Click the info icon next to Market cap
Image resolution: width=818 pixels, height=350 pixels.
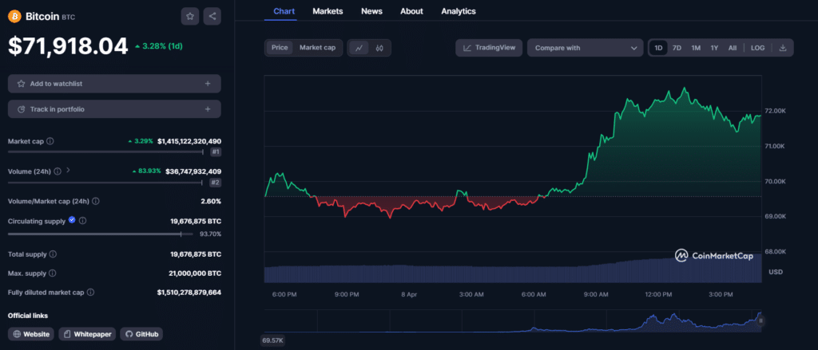click(x=50, y=141)
